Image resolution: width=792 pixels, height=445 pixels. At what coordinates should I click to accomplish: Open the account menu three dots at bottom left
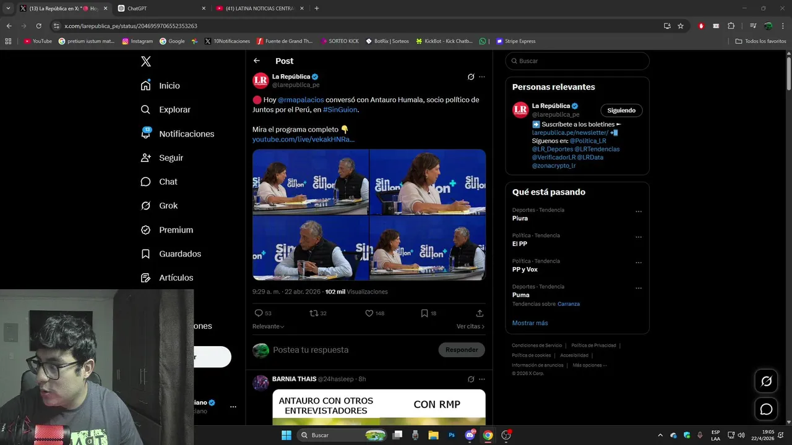click(233, 407)
